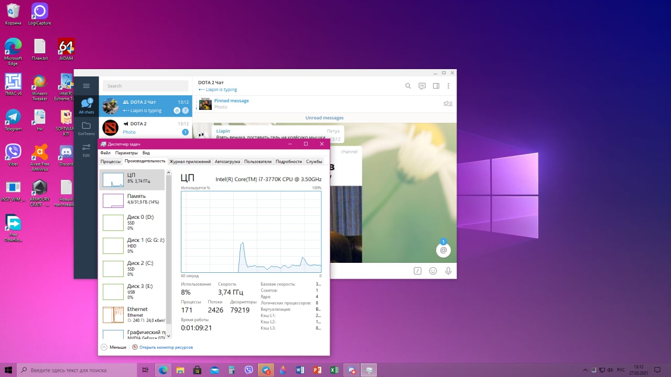The image size is (671, 377).
Task: Select the All chats folder in Telegram
Action: click(86, 106)
